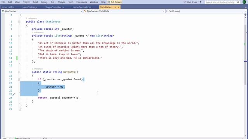Collapse the StaticData class on line 5

pyautogui.click(x=19, y=22)
